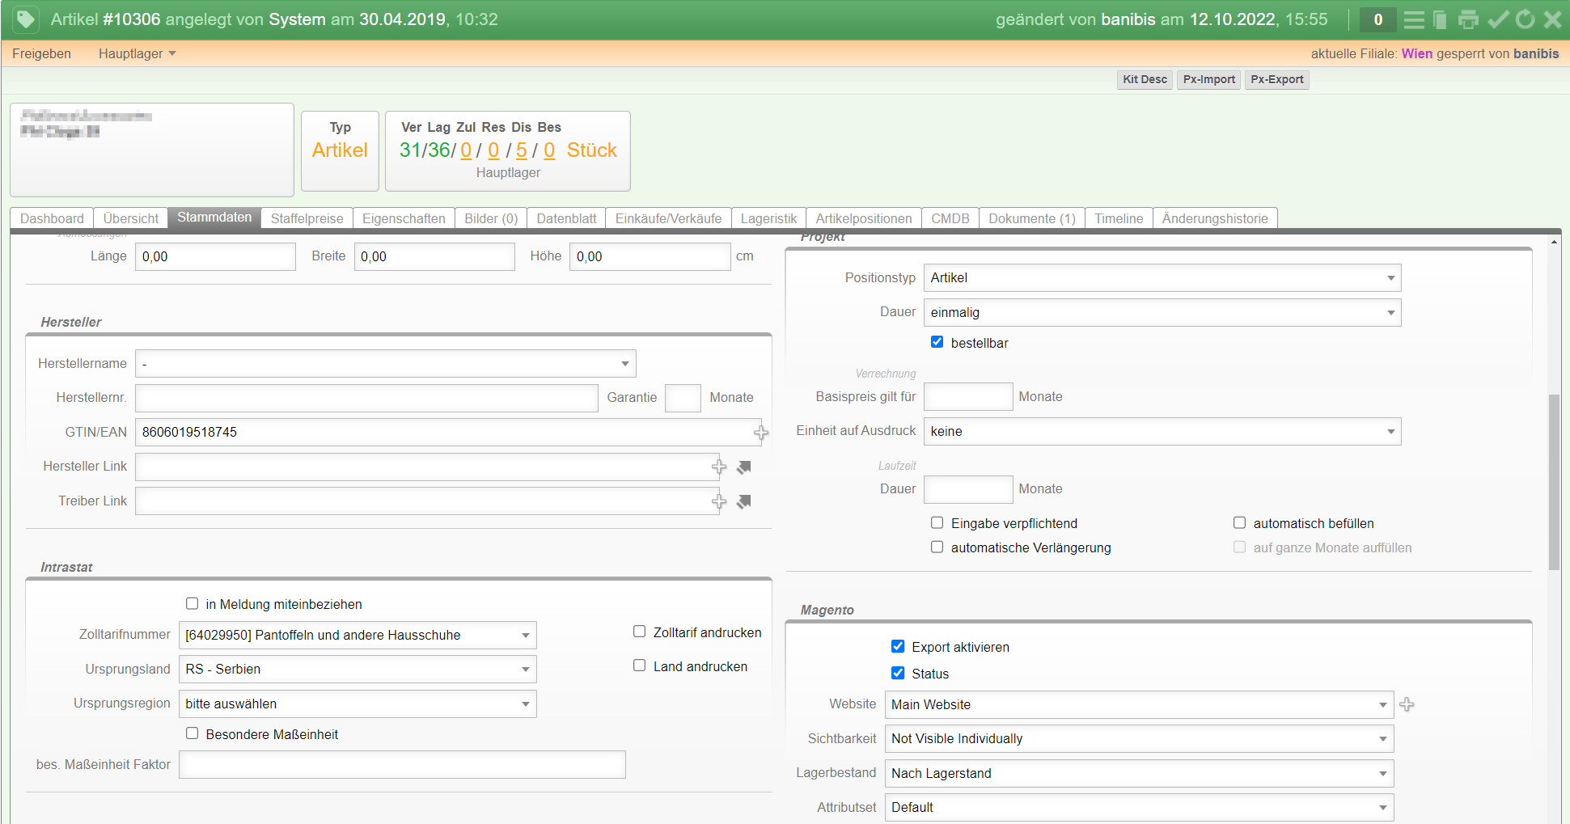1570x824 pixels.
Task: Open Dauer dropdown showing einmalig
Action: 1162,313
